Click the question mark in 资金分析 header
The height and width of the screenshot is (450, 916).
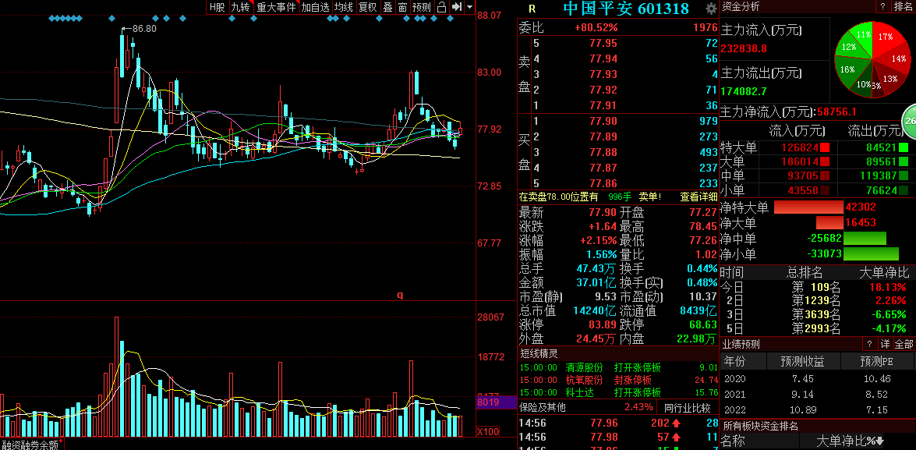[x=882, y=6]
